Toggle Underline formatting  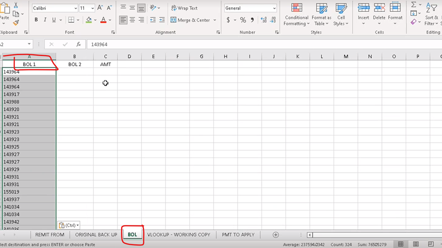pyautogui.click(x=53, y=20)
